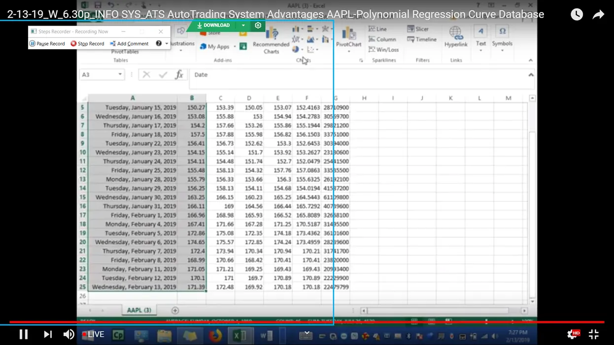Click the Cancel X in the formula bar

tap(146, 75)
